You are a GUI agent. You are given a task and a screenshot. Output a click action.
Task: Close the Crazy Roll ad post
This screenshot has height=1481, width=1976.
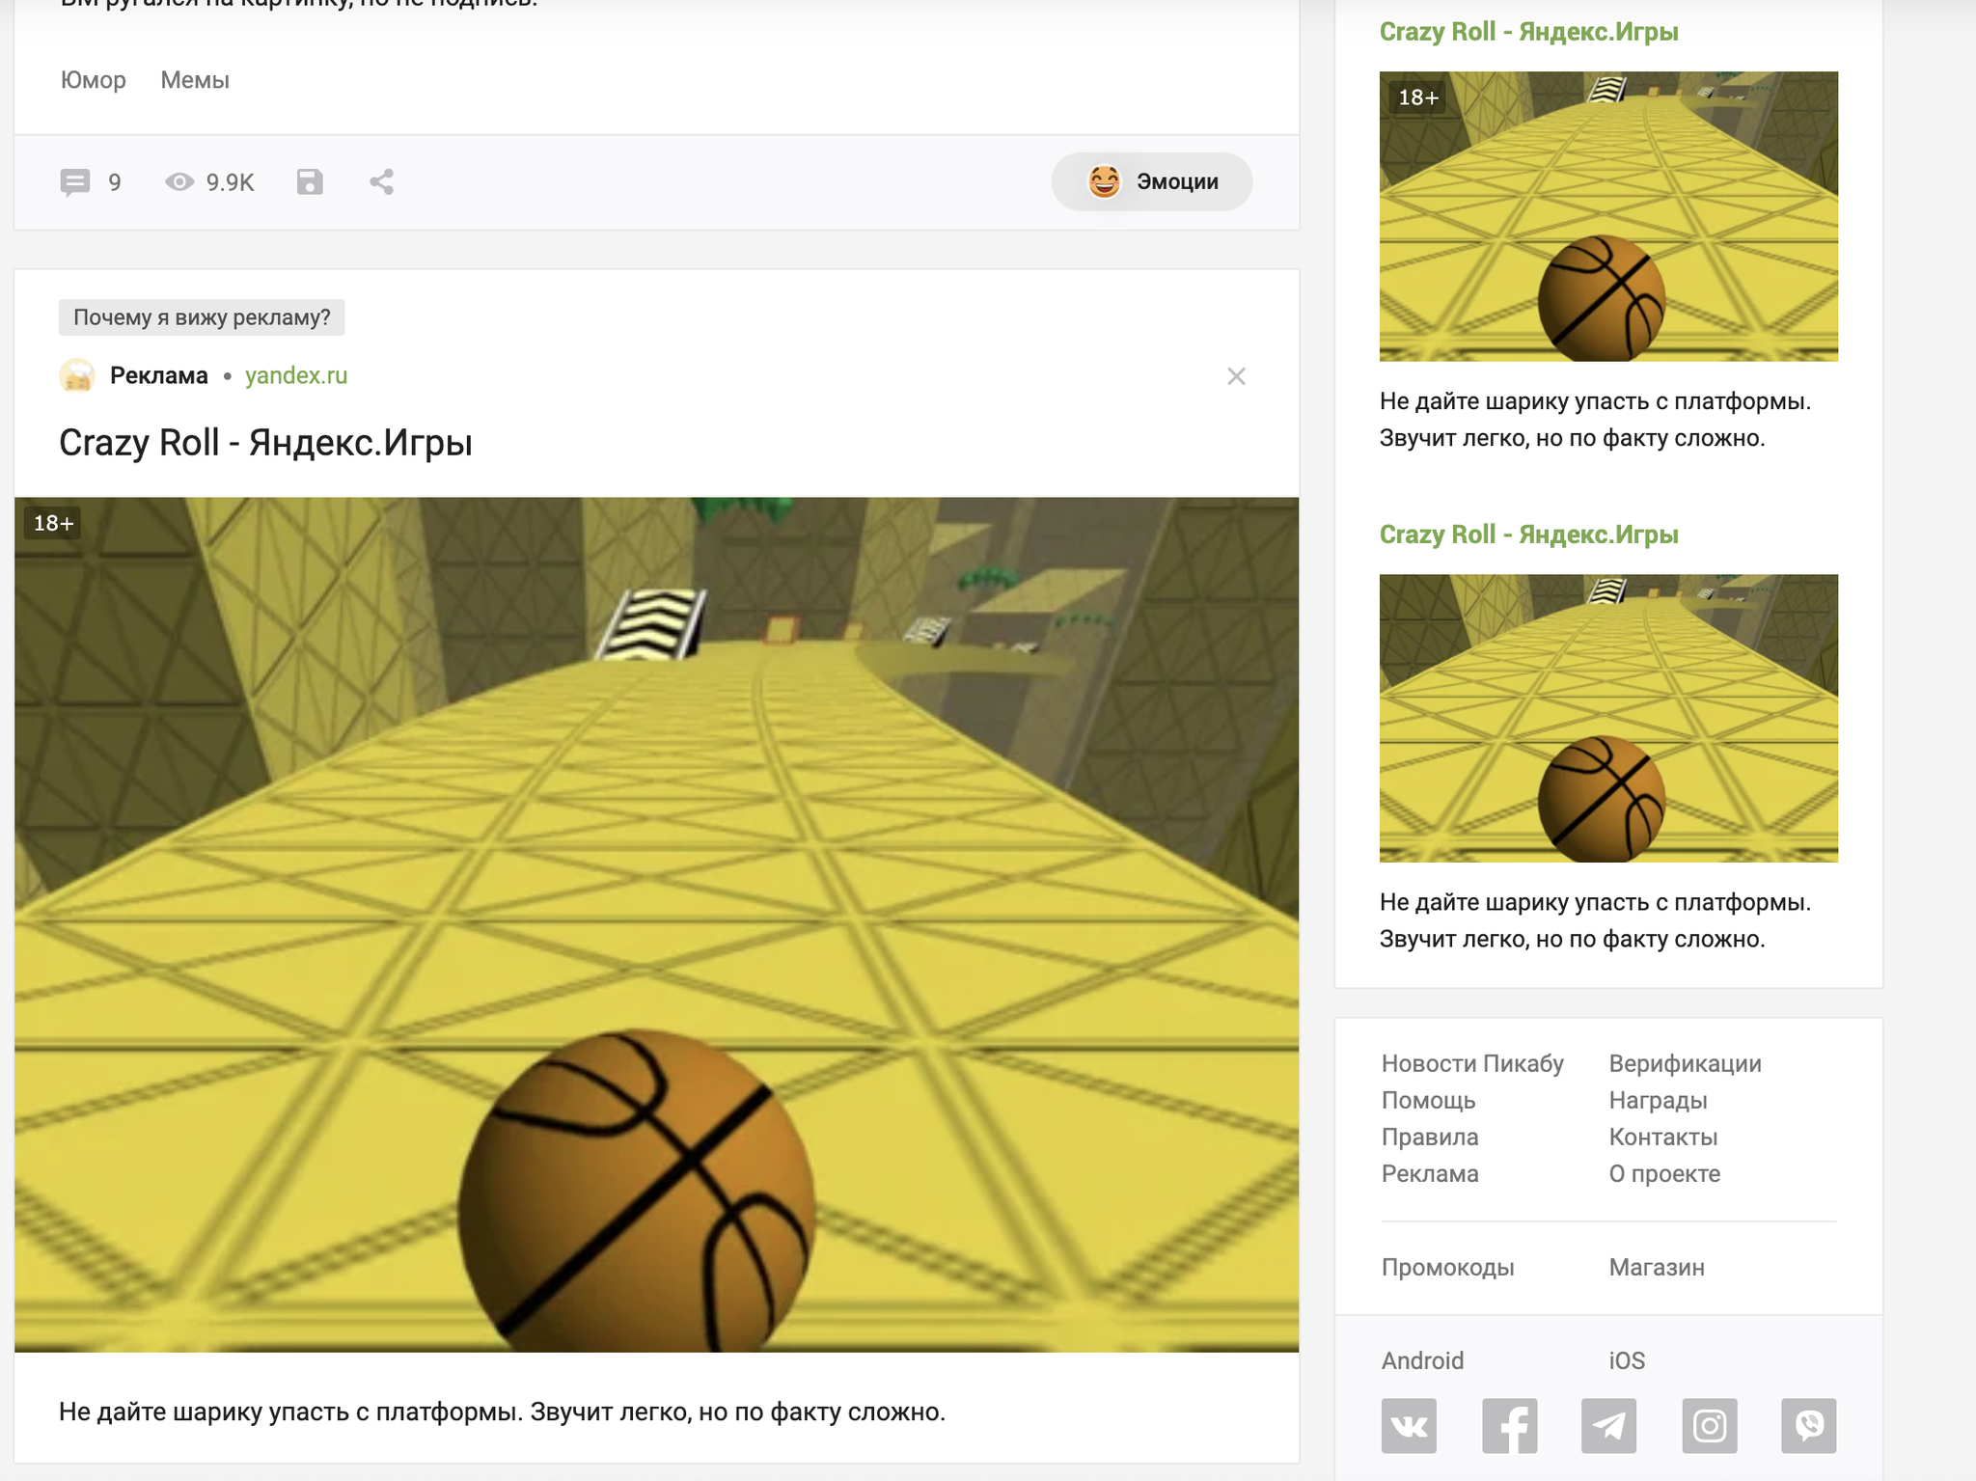coord(1236,376)
